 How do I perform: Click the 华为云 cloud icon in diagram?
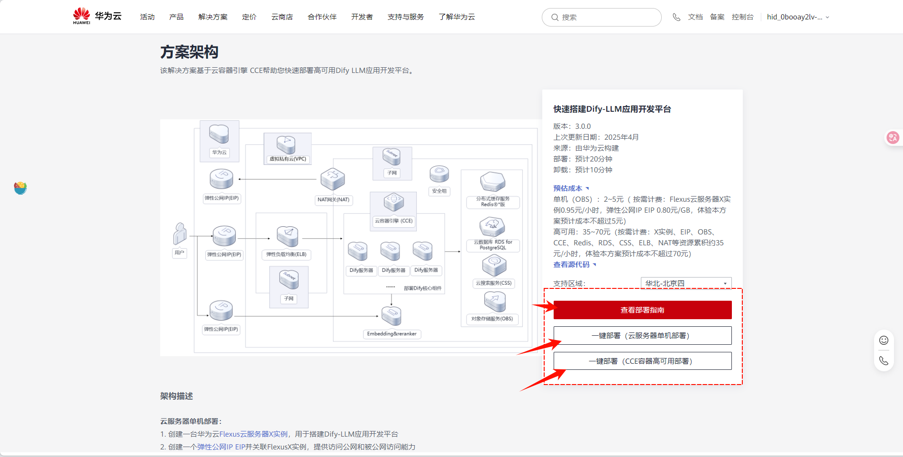[219, 134]
